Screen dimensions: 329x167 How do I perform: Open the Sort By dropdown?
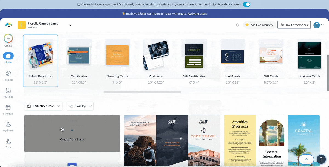click(80, 106)
